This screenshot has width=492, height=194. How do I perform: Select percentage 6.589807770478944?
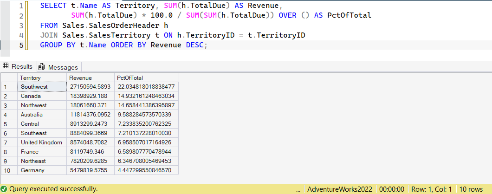coord(147,152)
